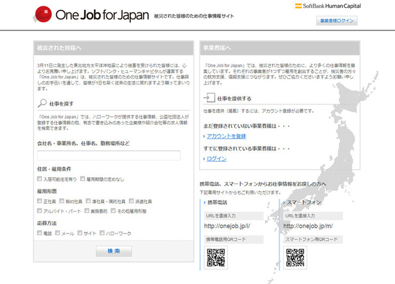Check the 電話 application method checkbox
The image size is (395, 284).
[x=39, y=233]
